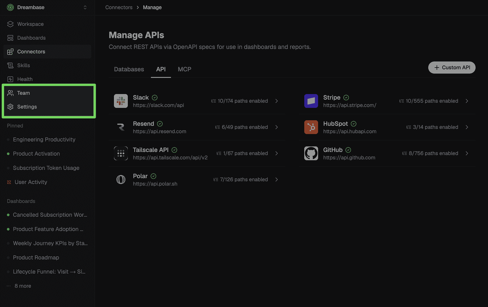488x307 pixels.
Task: Click GitHub's 8/756 paths enabled text
Action: 433,153
